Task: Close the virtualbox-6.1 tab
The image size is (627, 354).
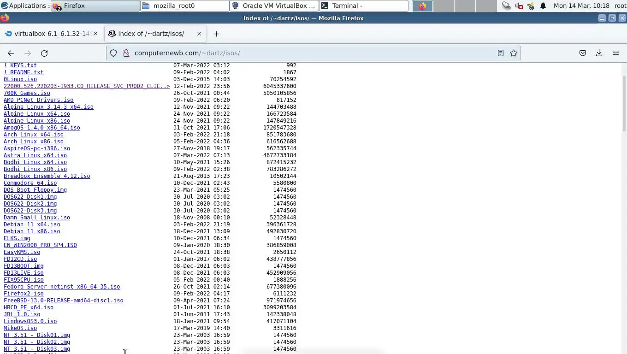Action: coord(95,34)
